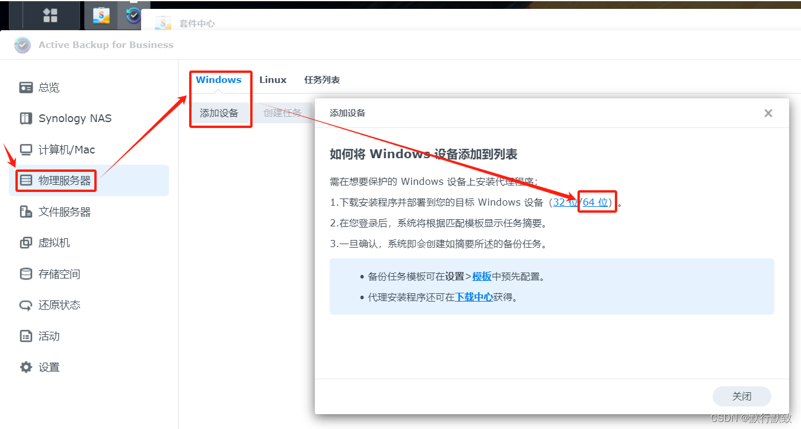
Task: Download the 32 位 installer link
Action: (x=565, y=202)
